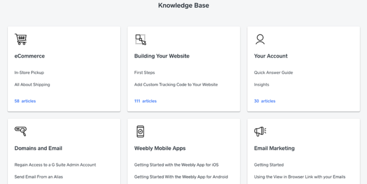Open Regain Access to G Suite Admin article
The image size is (367, 184).
coord(55,165)
